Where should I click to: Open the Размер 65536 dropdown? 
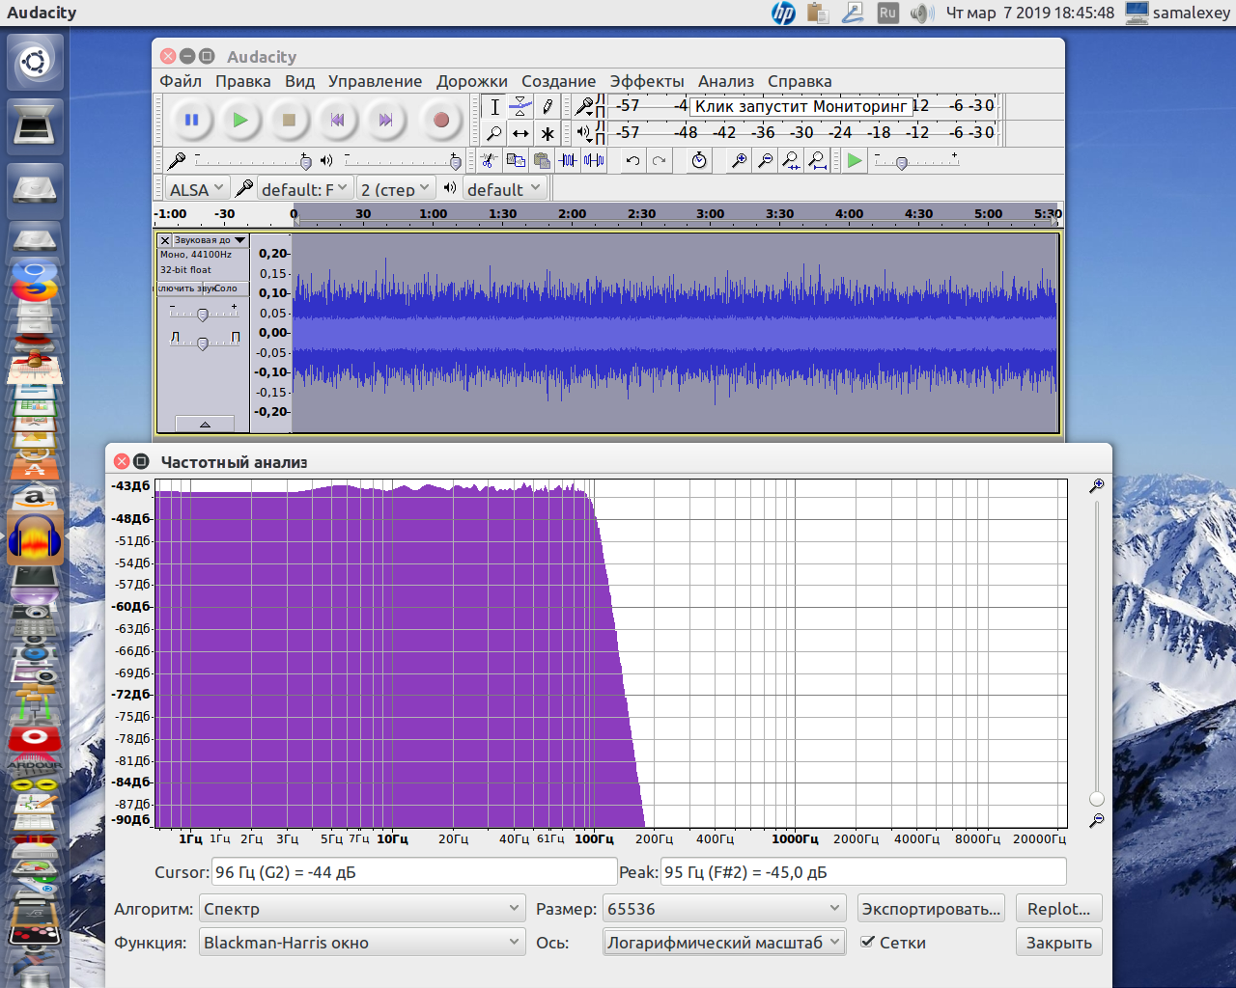(x=724, y=909)
